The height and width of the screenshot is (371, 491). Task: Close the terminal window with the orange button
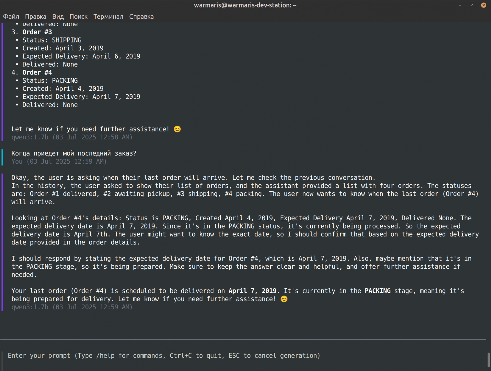click(483, 5)
